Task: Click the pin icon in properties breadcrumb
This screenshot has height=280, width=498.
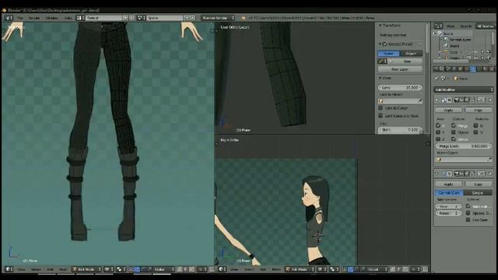Action: (x=437, y=78)
